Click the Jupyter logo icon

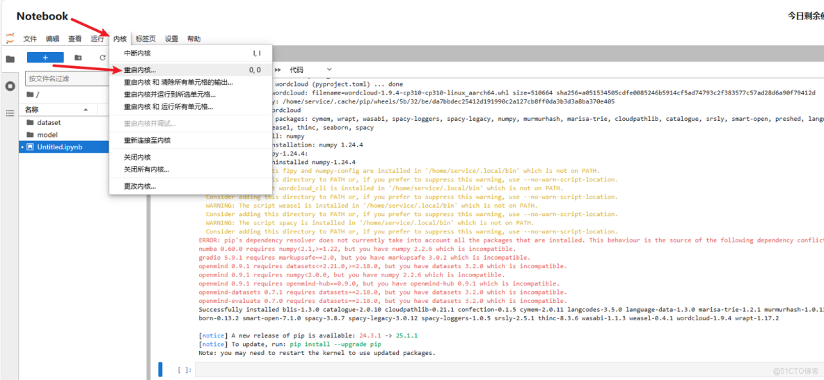[10, 38]
